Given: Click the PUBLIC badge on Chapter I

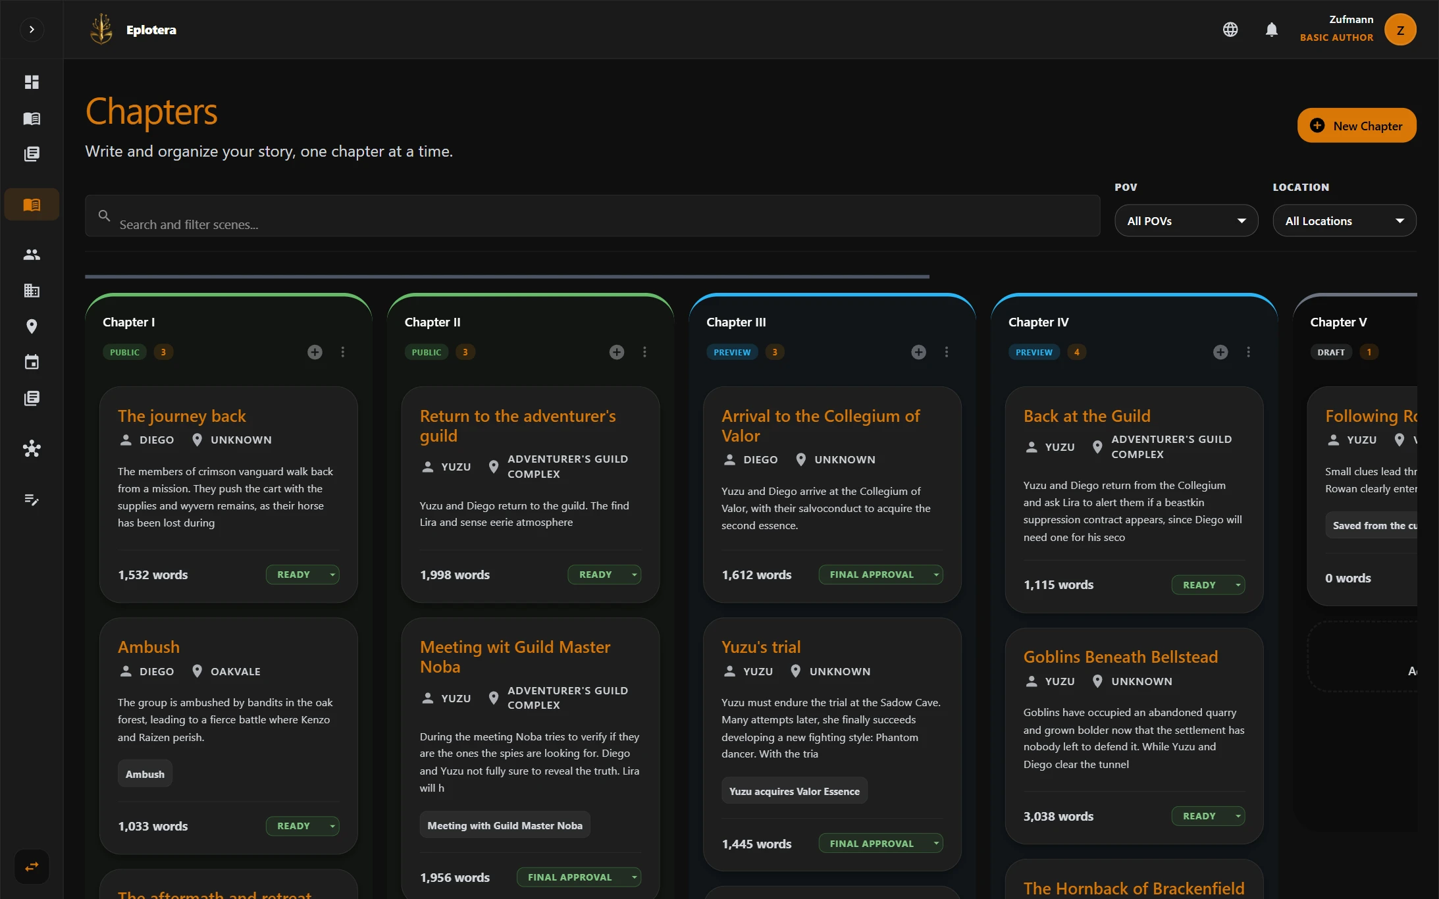Looking at the screenshot, I should [x=124, y=352].
